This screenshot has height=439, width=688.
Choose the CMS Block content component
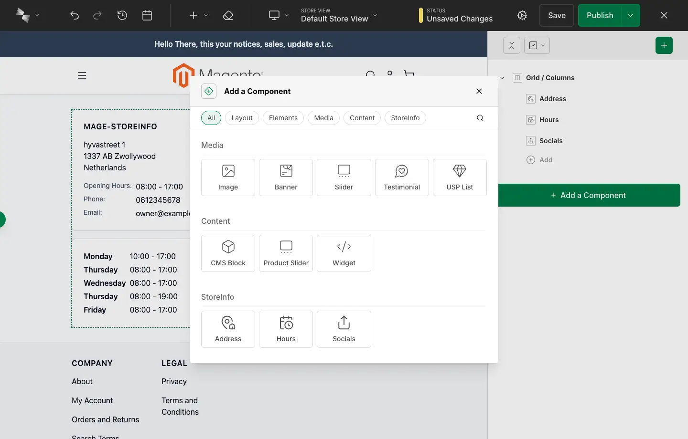tap(228, 253)
